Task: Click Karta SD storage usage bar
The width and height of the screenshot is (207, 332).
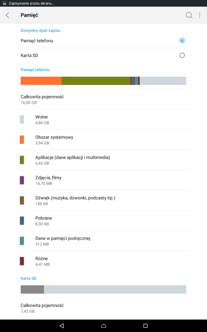Action: [103, 289]
